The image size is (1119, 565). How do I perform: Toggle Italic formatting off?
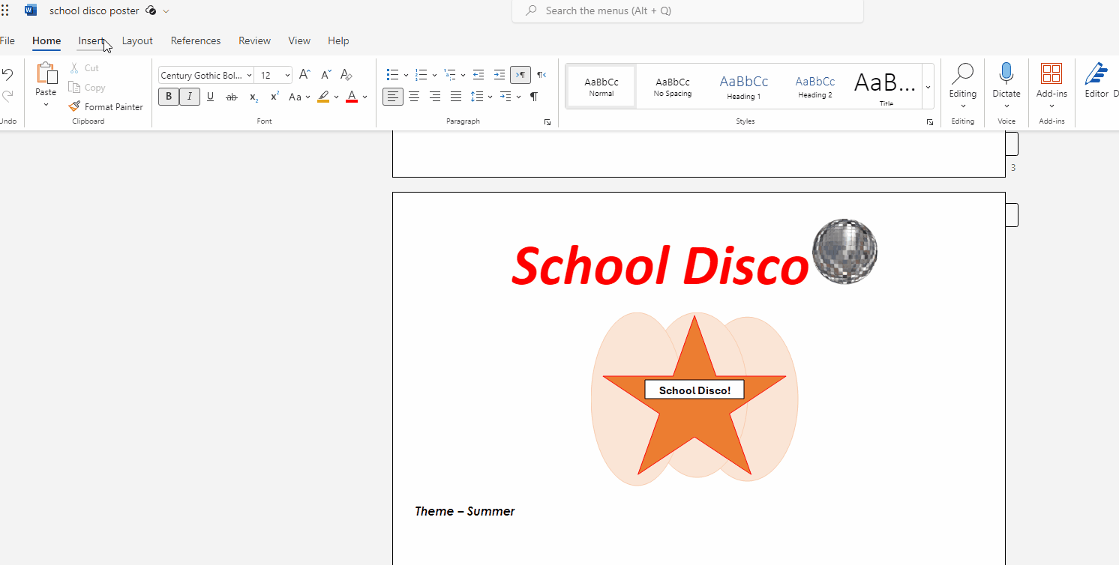click(x=190, y=97)
